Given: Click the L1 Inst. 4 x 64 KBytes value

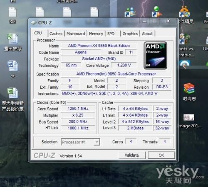Looking at the screenshot, I should [x=135, y=115].
